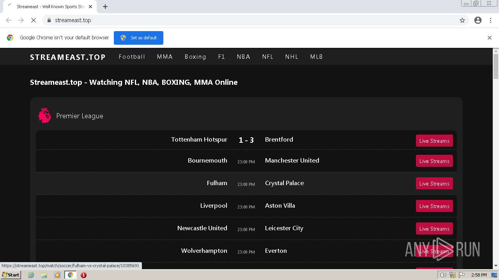Select the Brentford team name
499x280 pixels.
point(279,139)
